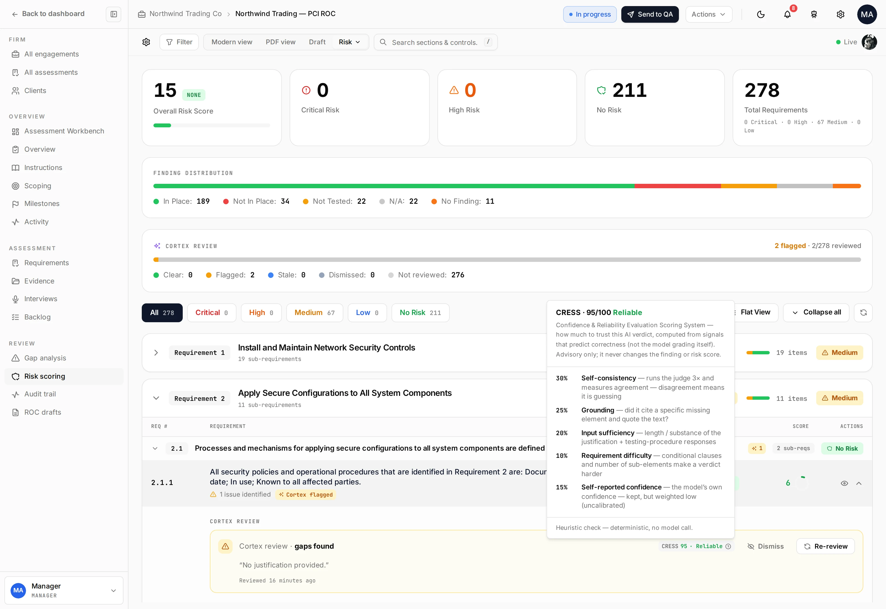The height and width of the screenshot is (609, 886).
Task: Open notifications bell icon
Action: (x=787, y=14)
